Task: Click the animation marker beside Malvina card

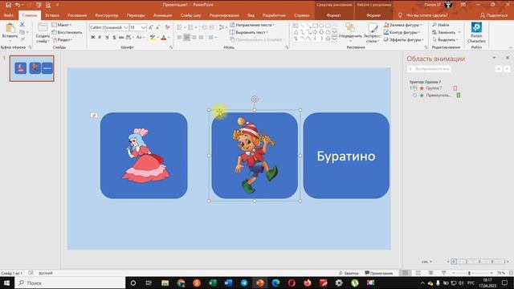Action: (x=94, y=116)
